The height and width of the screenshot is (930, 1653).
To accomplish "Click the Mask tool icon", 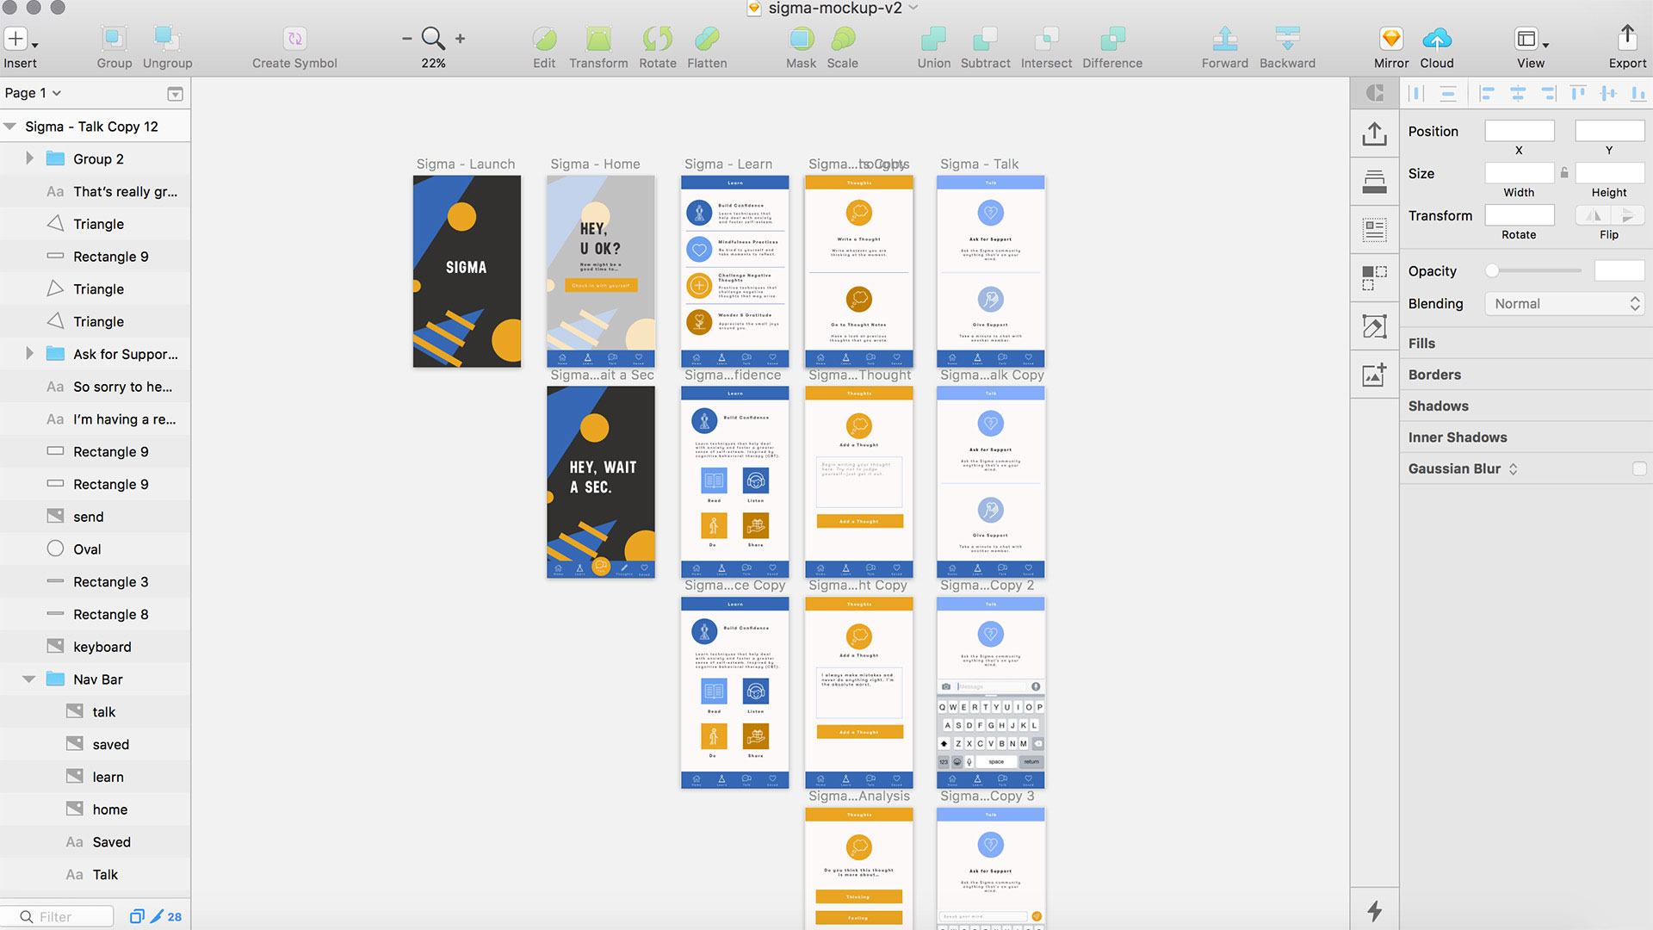I will (801, 39).
